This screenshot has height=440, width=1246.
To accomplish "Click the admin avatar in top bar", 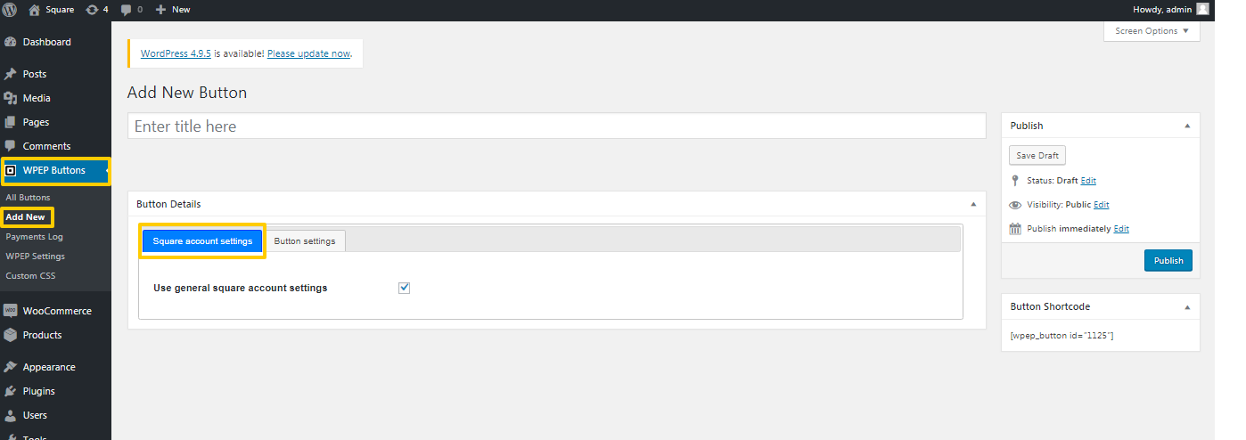I will tap(1202, 9).
